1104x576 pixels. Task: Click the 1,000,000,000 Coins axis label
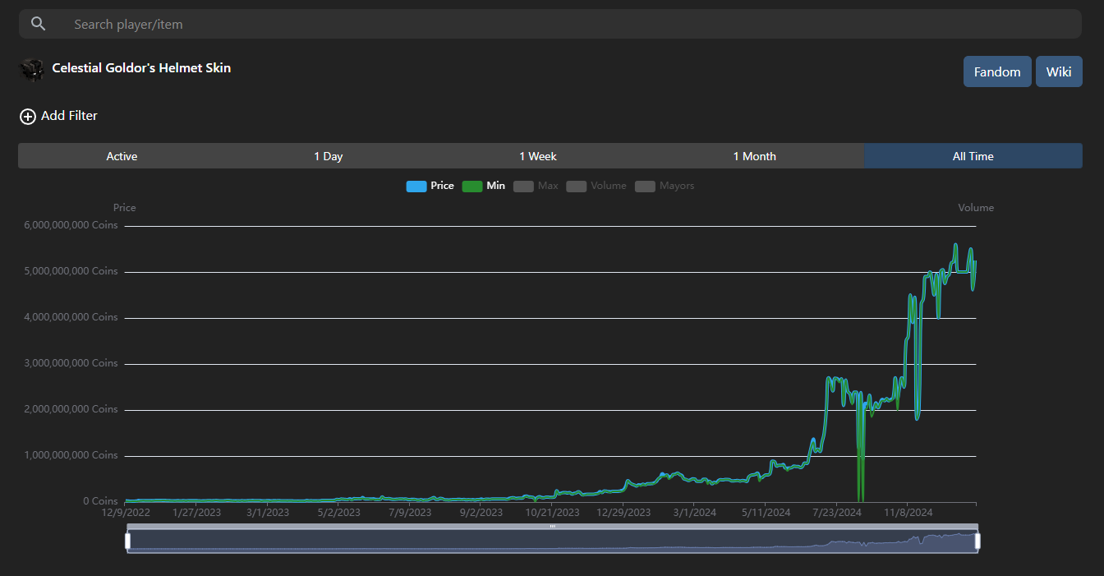tap(71, 455)
